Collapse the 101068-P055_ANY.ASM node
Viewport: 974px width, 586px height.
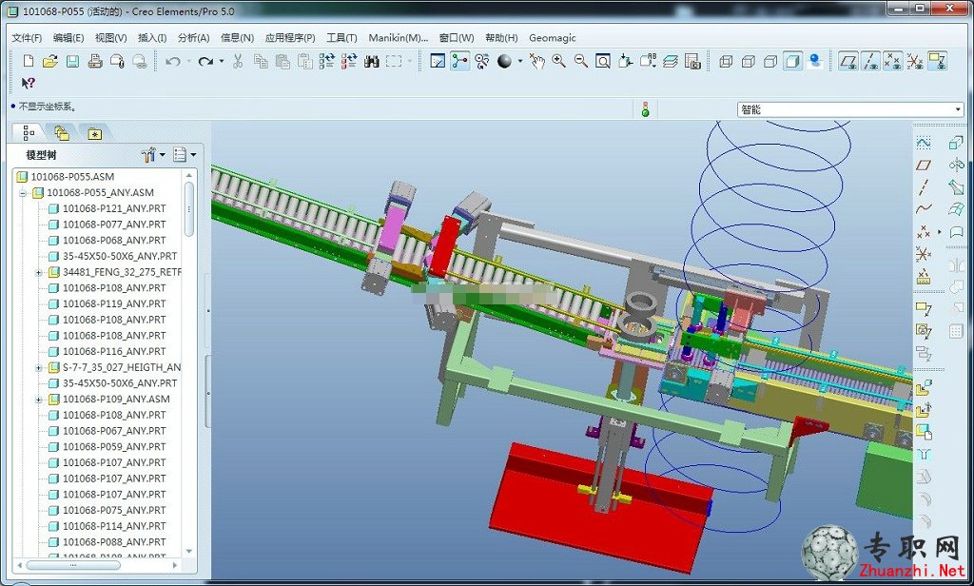pyautogui.click(x=23, y=193)
